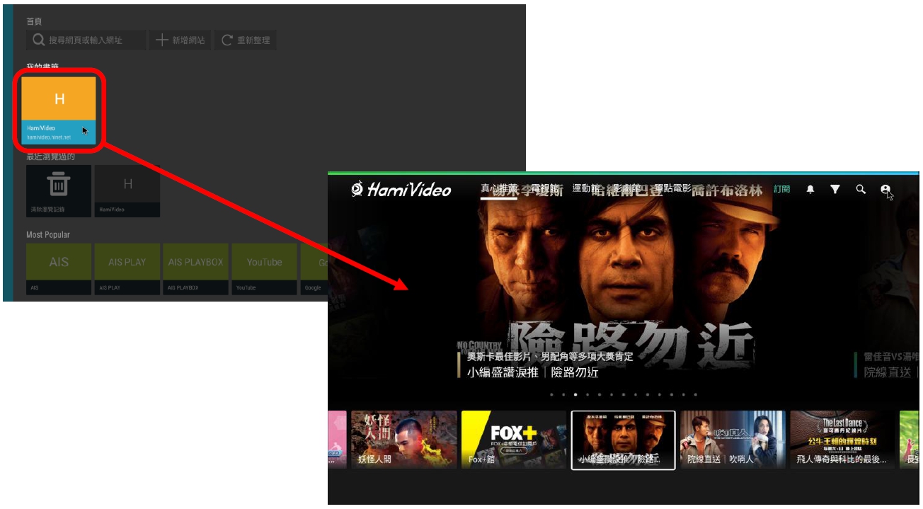Select the 真心推薦 tab in HamiVideo
The image size is (923, 509).
click(x=498, y=189)
